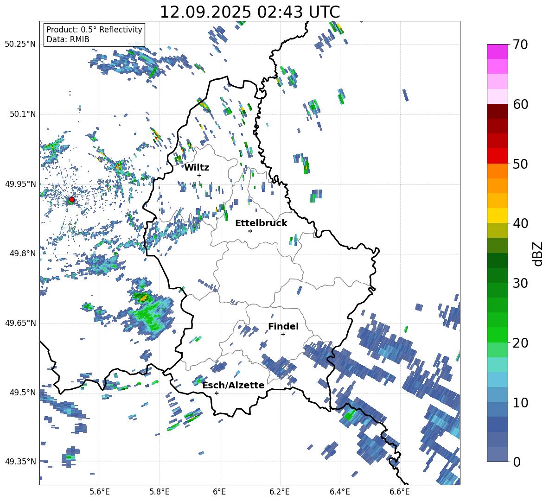Click the red radar site marker
549x501 pixels.
(72, 200)
